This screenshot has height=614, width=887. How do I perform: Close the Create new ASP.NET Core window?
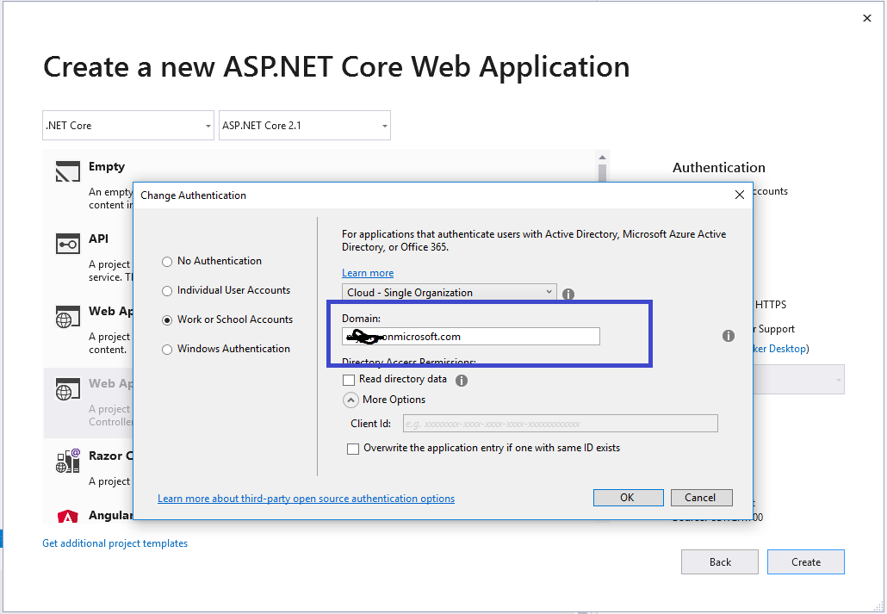866,18
